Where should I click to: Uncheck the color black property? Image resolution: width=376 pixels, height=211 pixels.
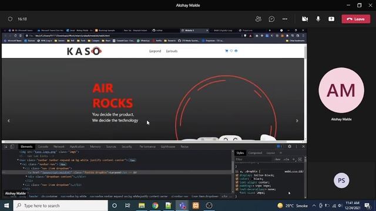coord(237,179)
